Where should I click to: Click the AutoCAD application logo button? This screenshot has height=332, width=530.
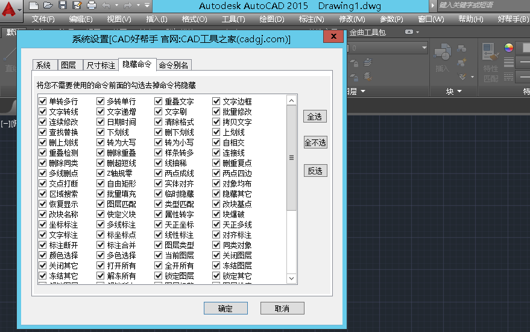[x=9, y=8]
